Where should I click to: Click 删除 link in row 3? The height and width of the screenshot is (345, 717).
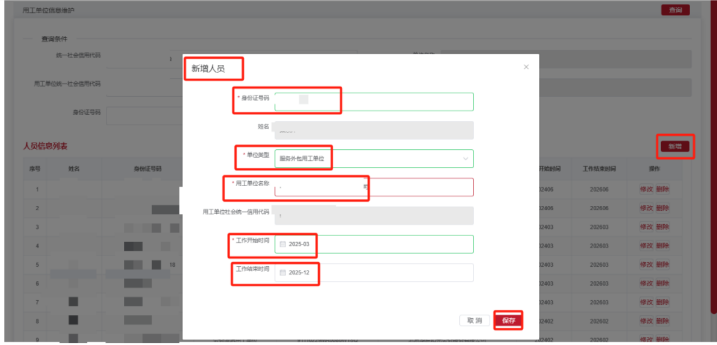coord(662,227)
